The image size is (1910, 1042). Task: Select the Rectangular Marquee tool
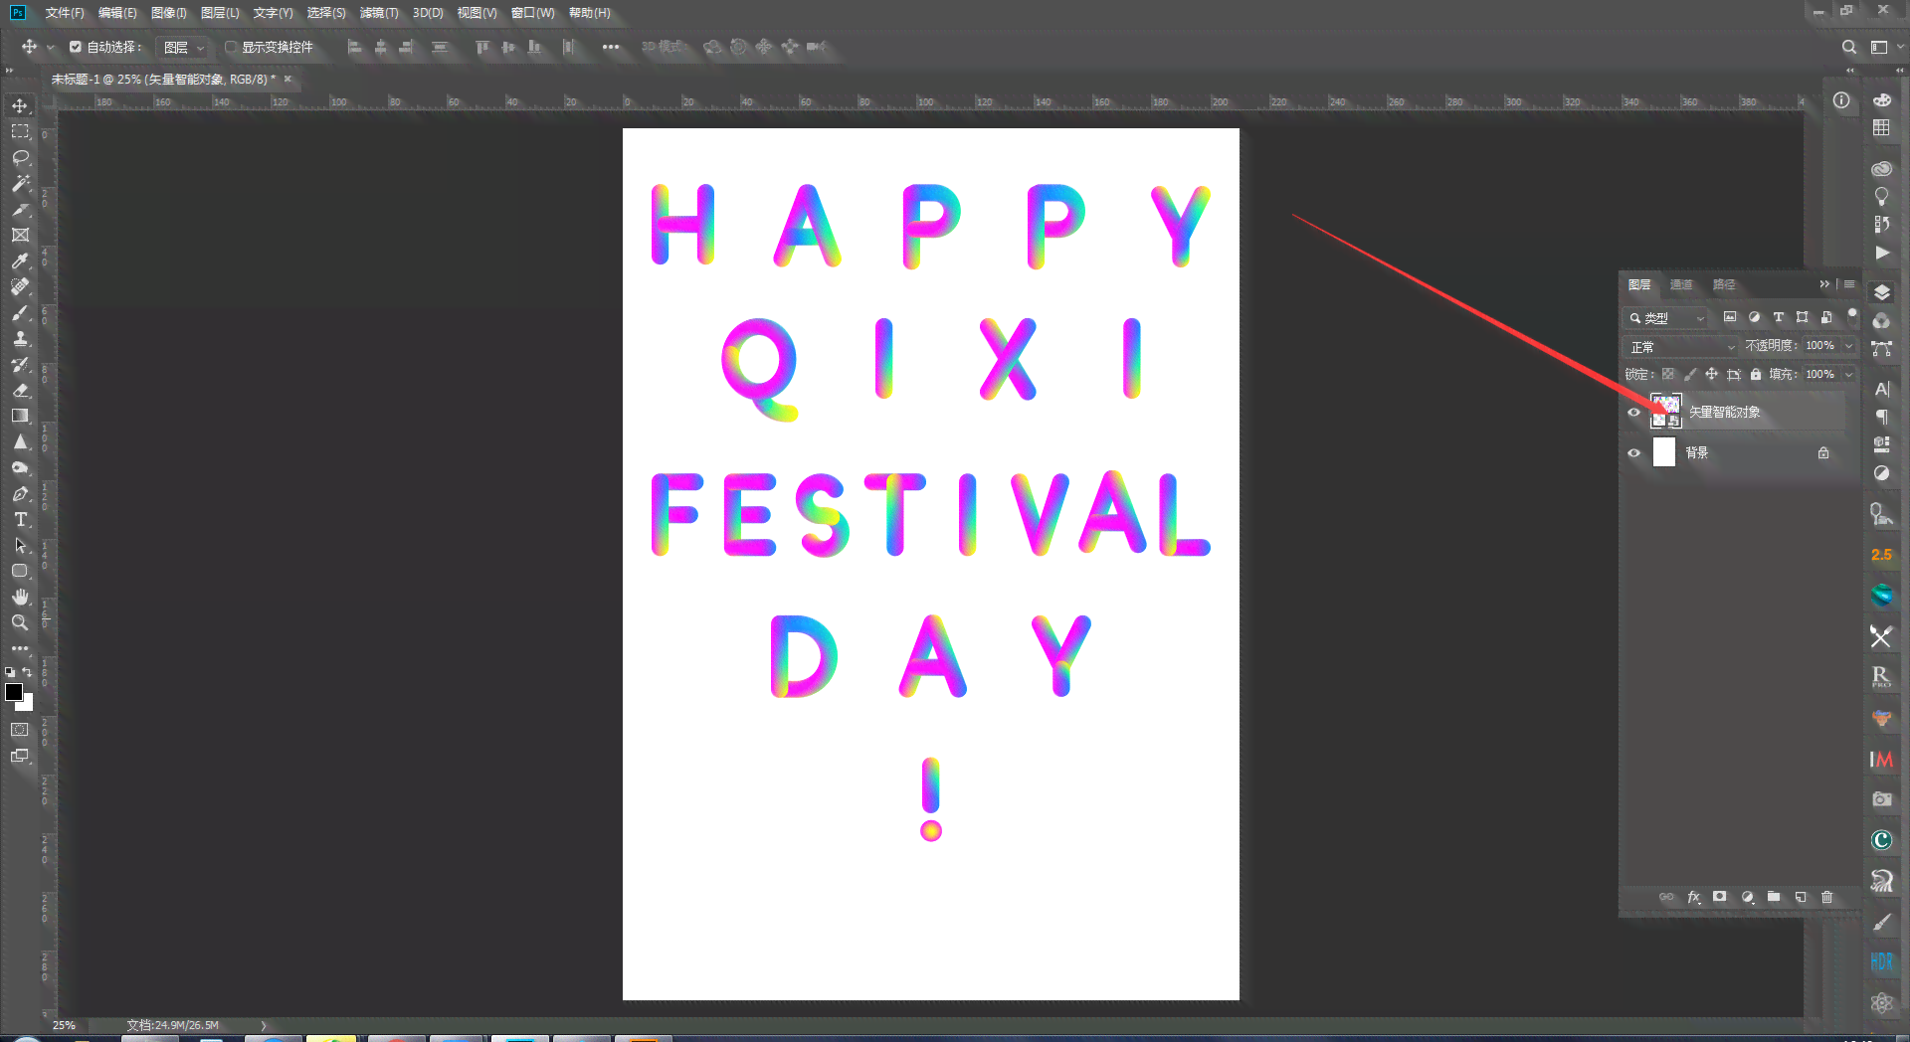point(20,131)
